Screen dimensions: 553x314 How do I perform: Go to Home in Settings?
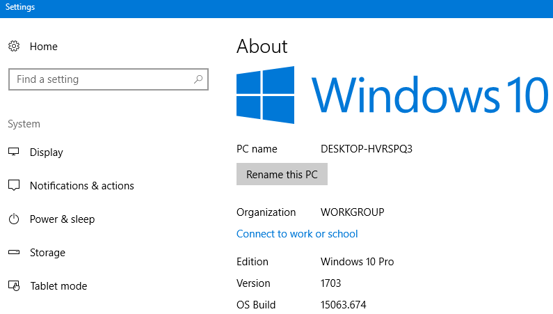[x=43, y=47]
